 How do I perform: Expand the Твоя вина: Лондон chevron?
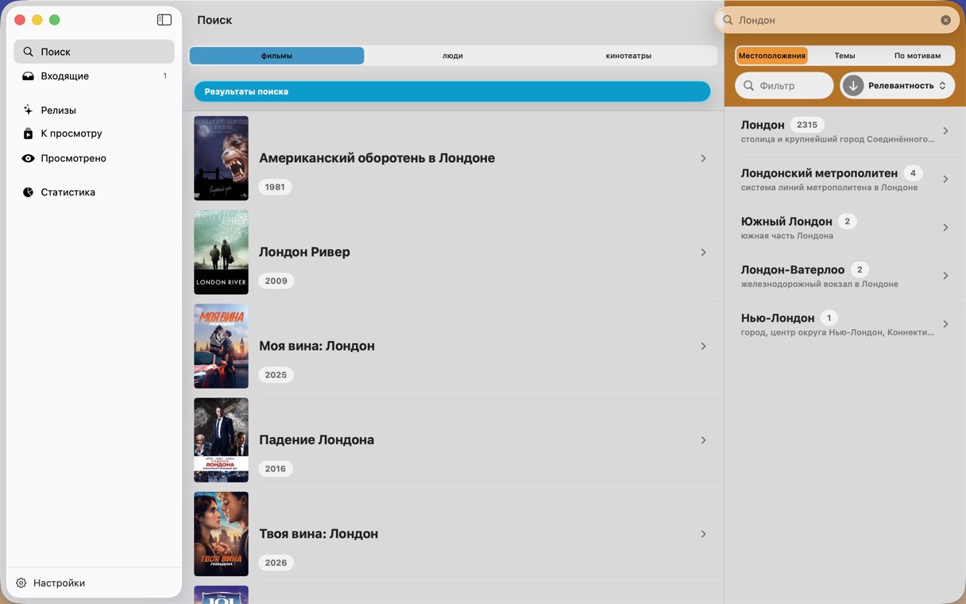pyautogui.click(x=703, y=533)
